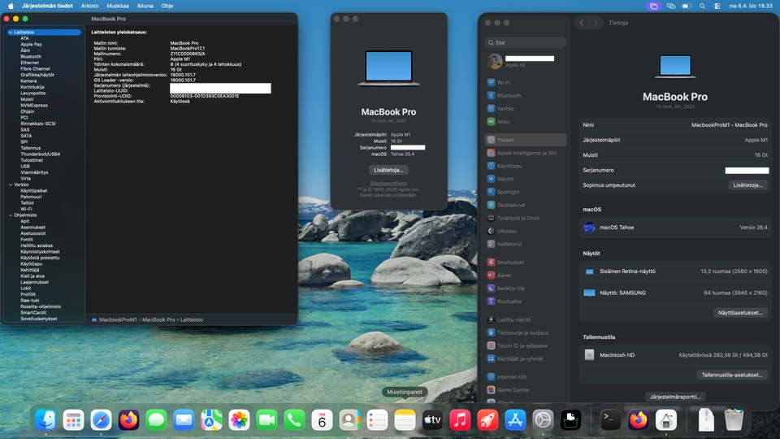
Task: Open Ulkoasu appearance icon in sidebar
Action: click(491, 231)
